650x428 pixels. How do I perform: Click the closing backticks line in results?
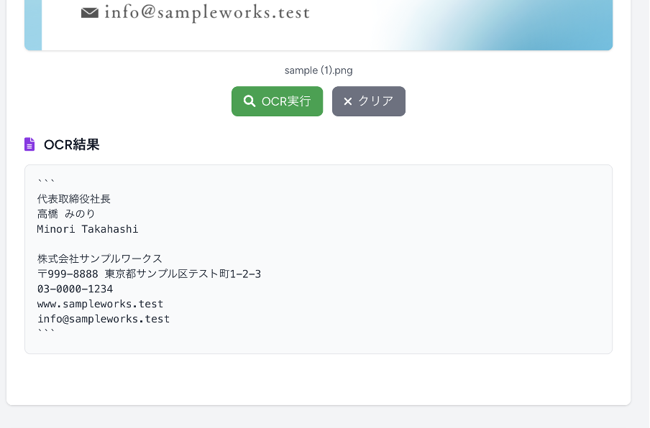[46, 333]
